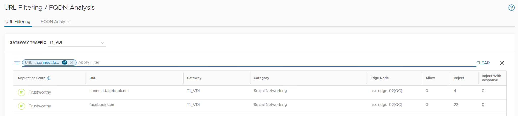The height and width of the screenshot is (116, 518).
Task: Click the CLEAR filters button
Action: tap(483, 63)
